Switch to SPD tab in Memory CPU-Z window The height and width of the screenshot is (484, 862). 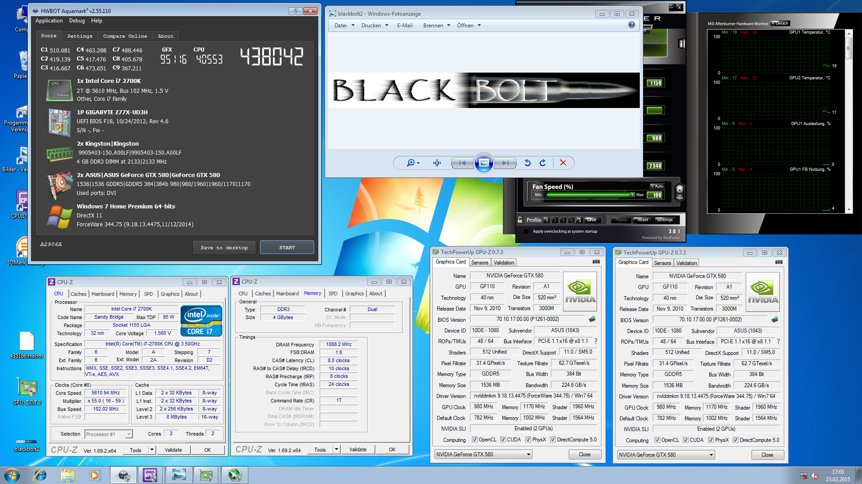(x=333, y=294)
